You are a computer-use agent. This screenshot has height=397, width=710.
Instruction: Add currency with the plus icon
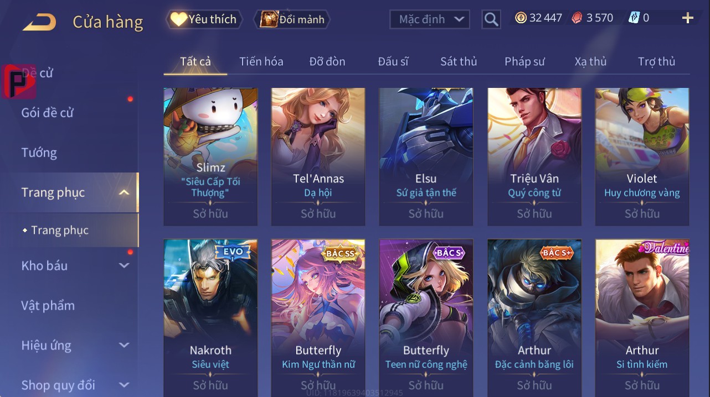pos(688,18)
